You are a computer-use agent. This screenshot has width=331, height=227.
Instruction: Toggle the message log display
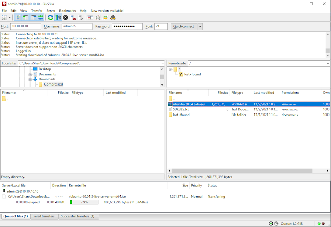pyautogui.click(x=18, y=17)
